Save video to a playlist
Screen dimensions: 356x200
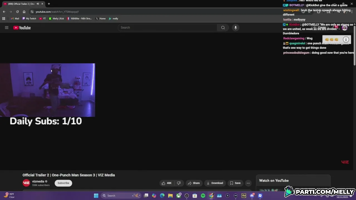[x=235, y=183]
